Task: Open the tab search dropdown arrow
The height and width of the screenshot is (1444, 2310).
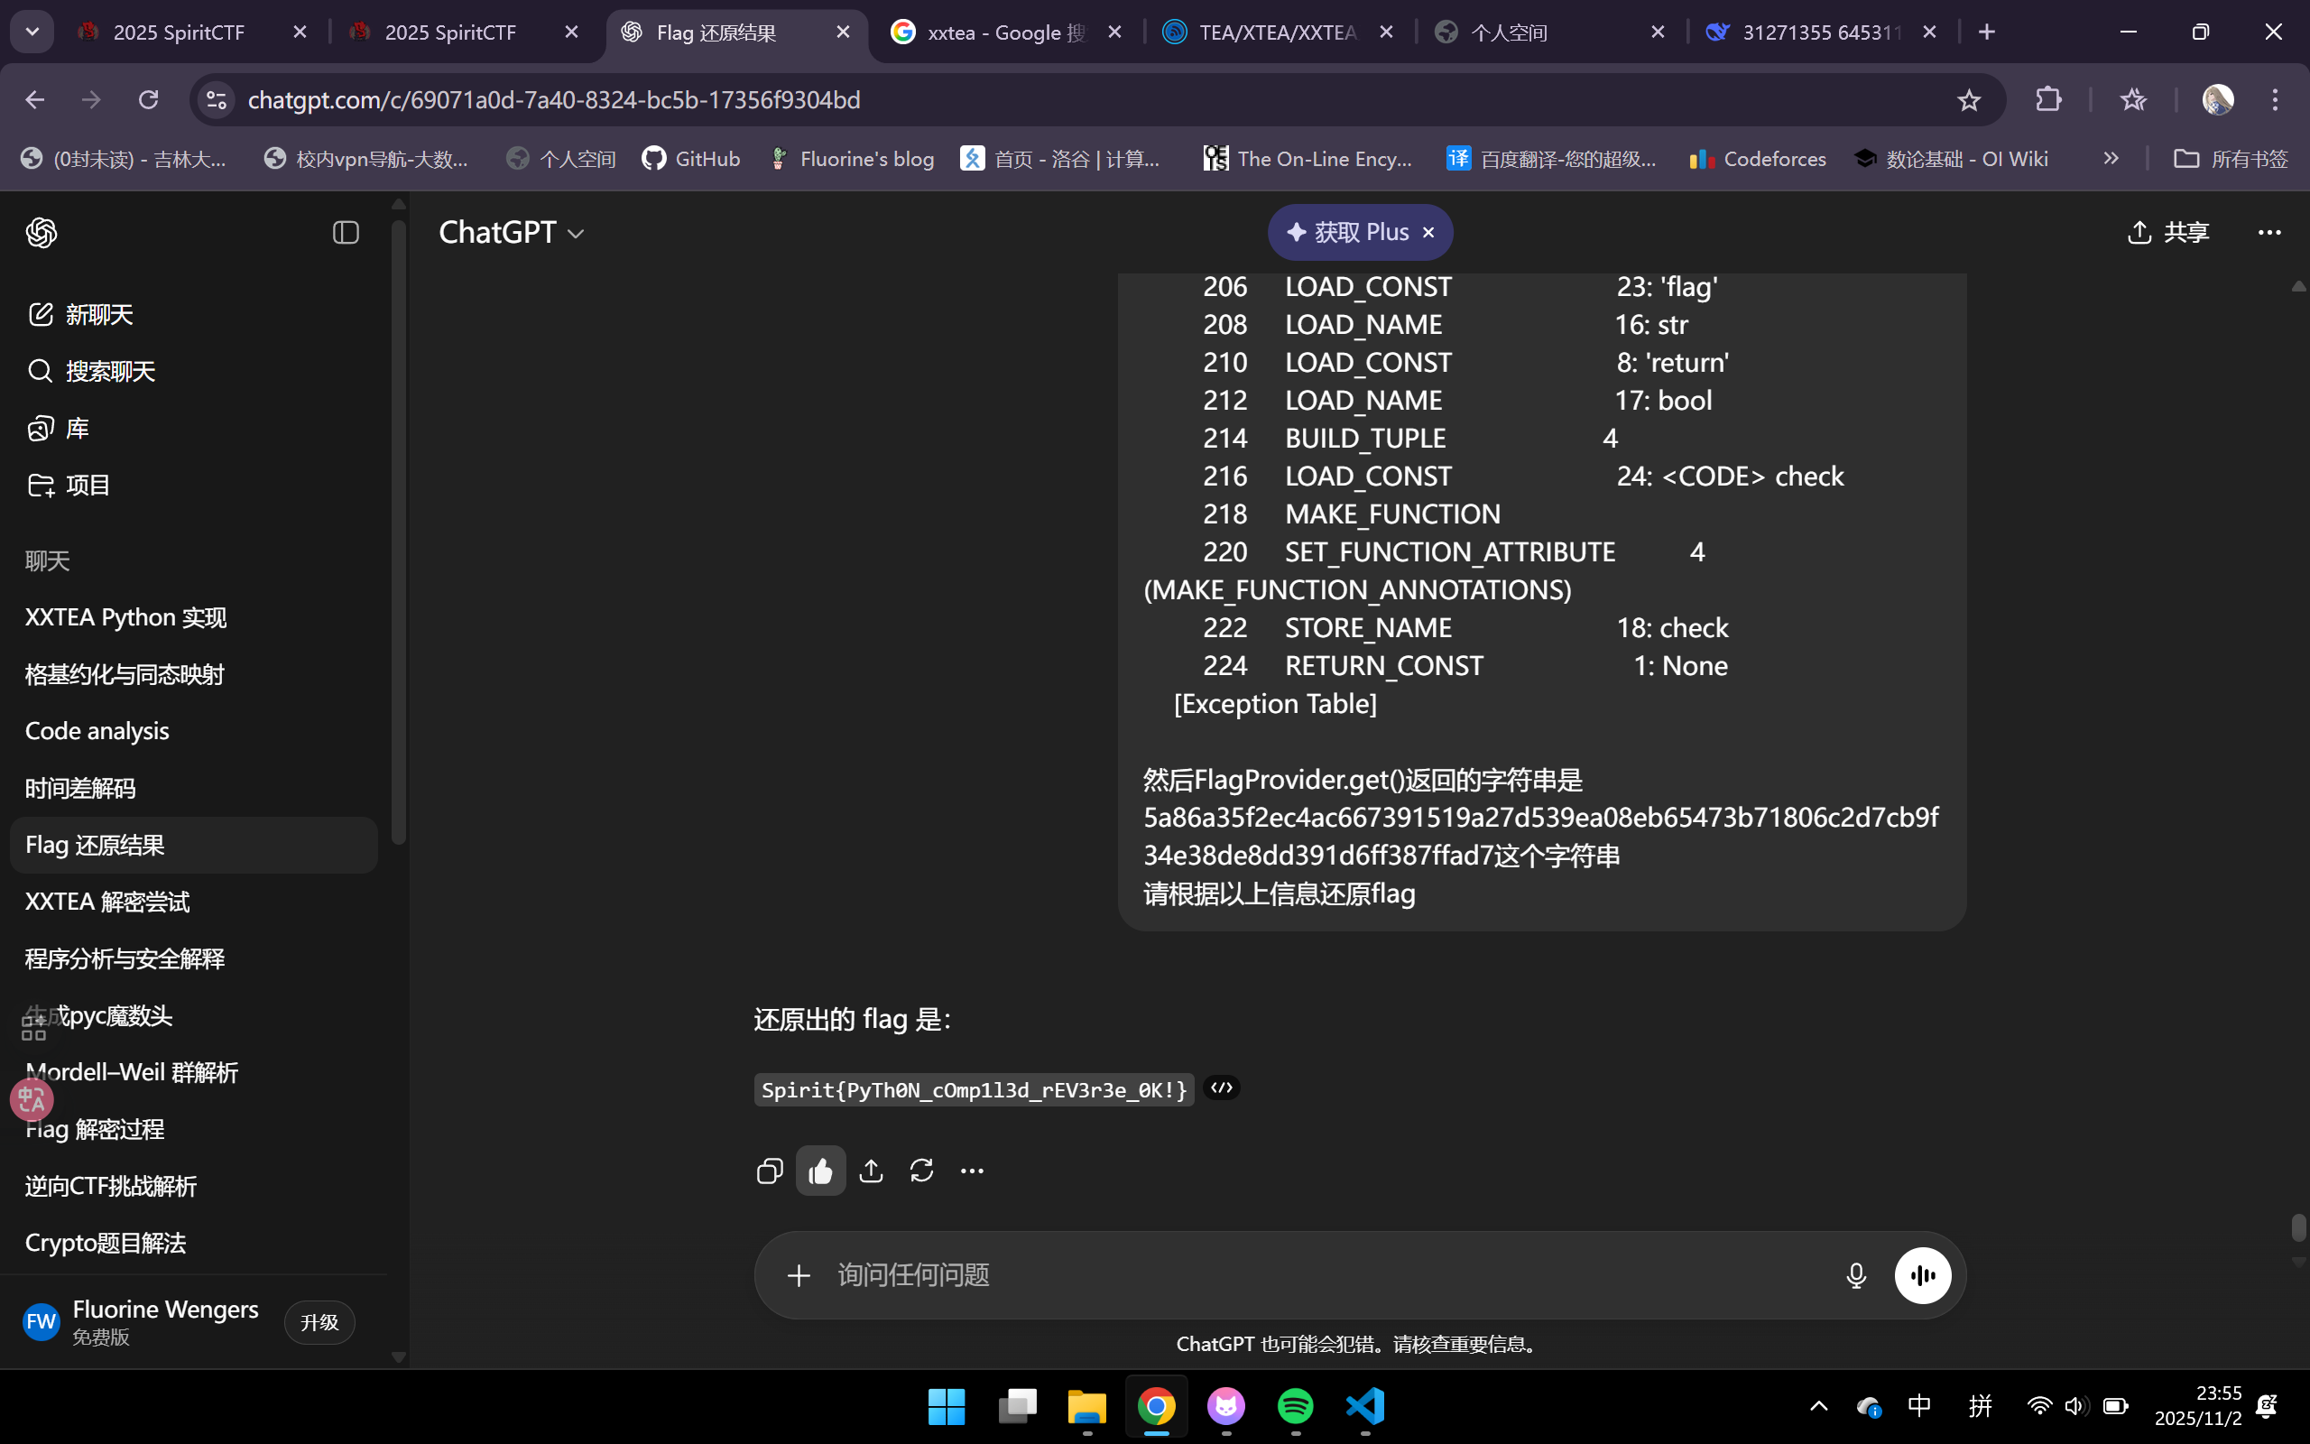Action: point(32,32)
